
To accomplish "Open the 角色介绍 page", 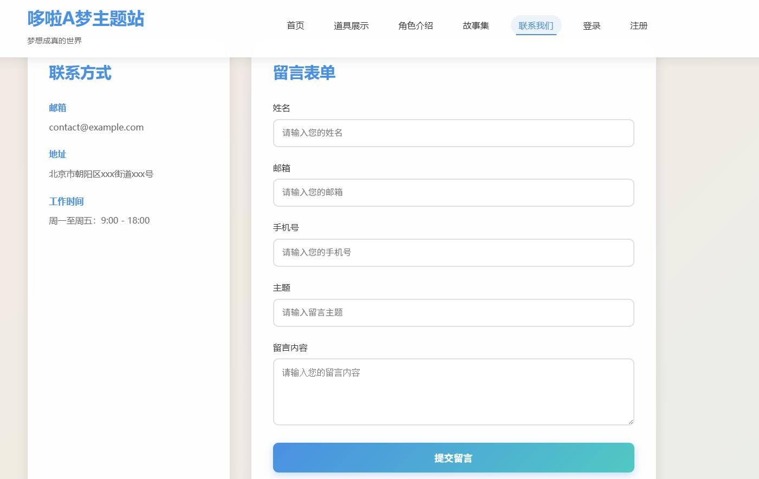I will pyautogui.click(x=416, y=25).
